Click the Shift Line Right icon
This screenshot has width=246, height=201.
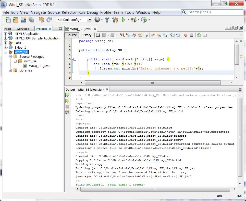[x=178, y=35]
